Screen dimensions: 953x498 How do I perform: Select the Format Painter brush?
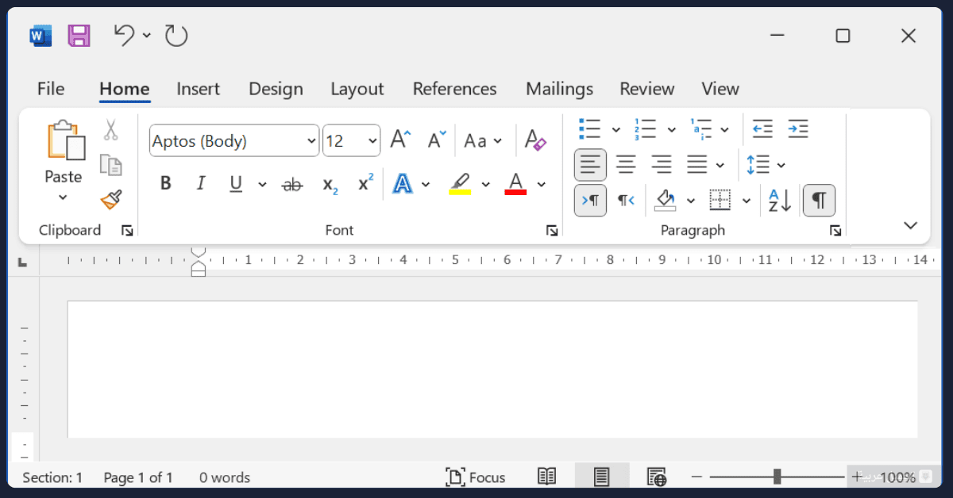pos(111,199)
